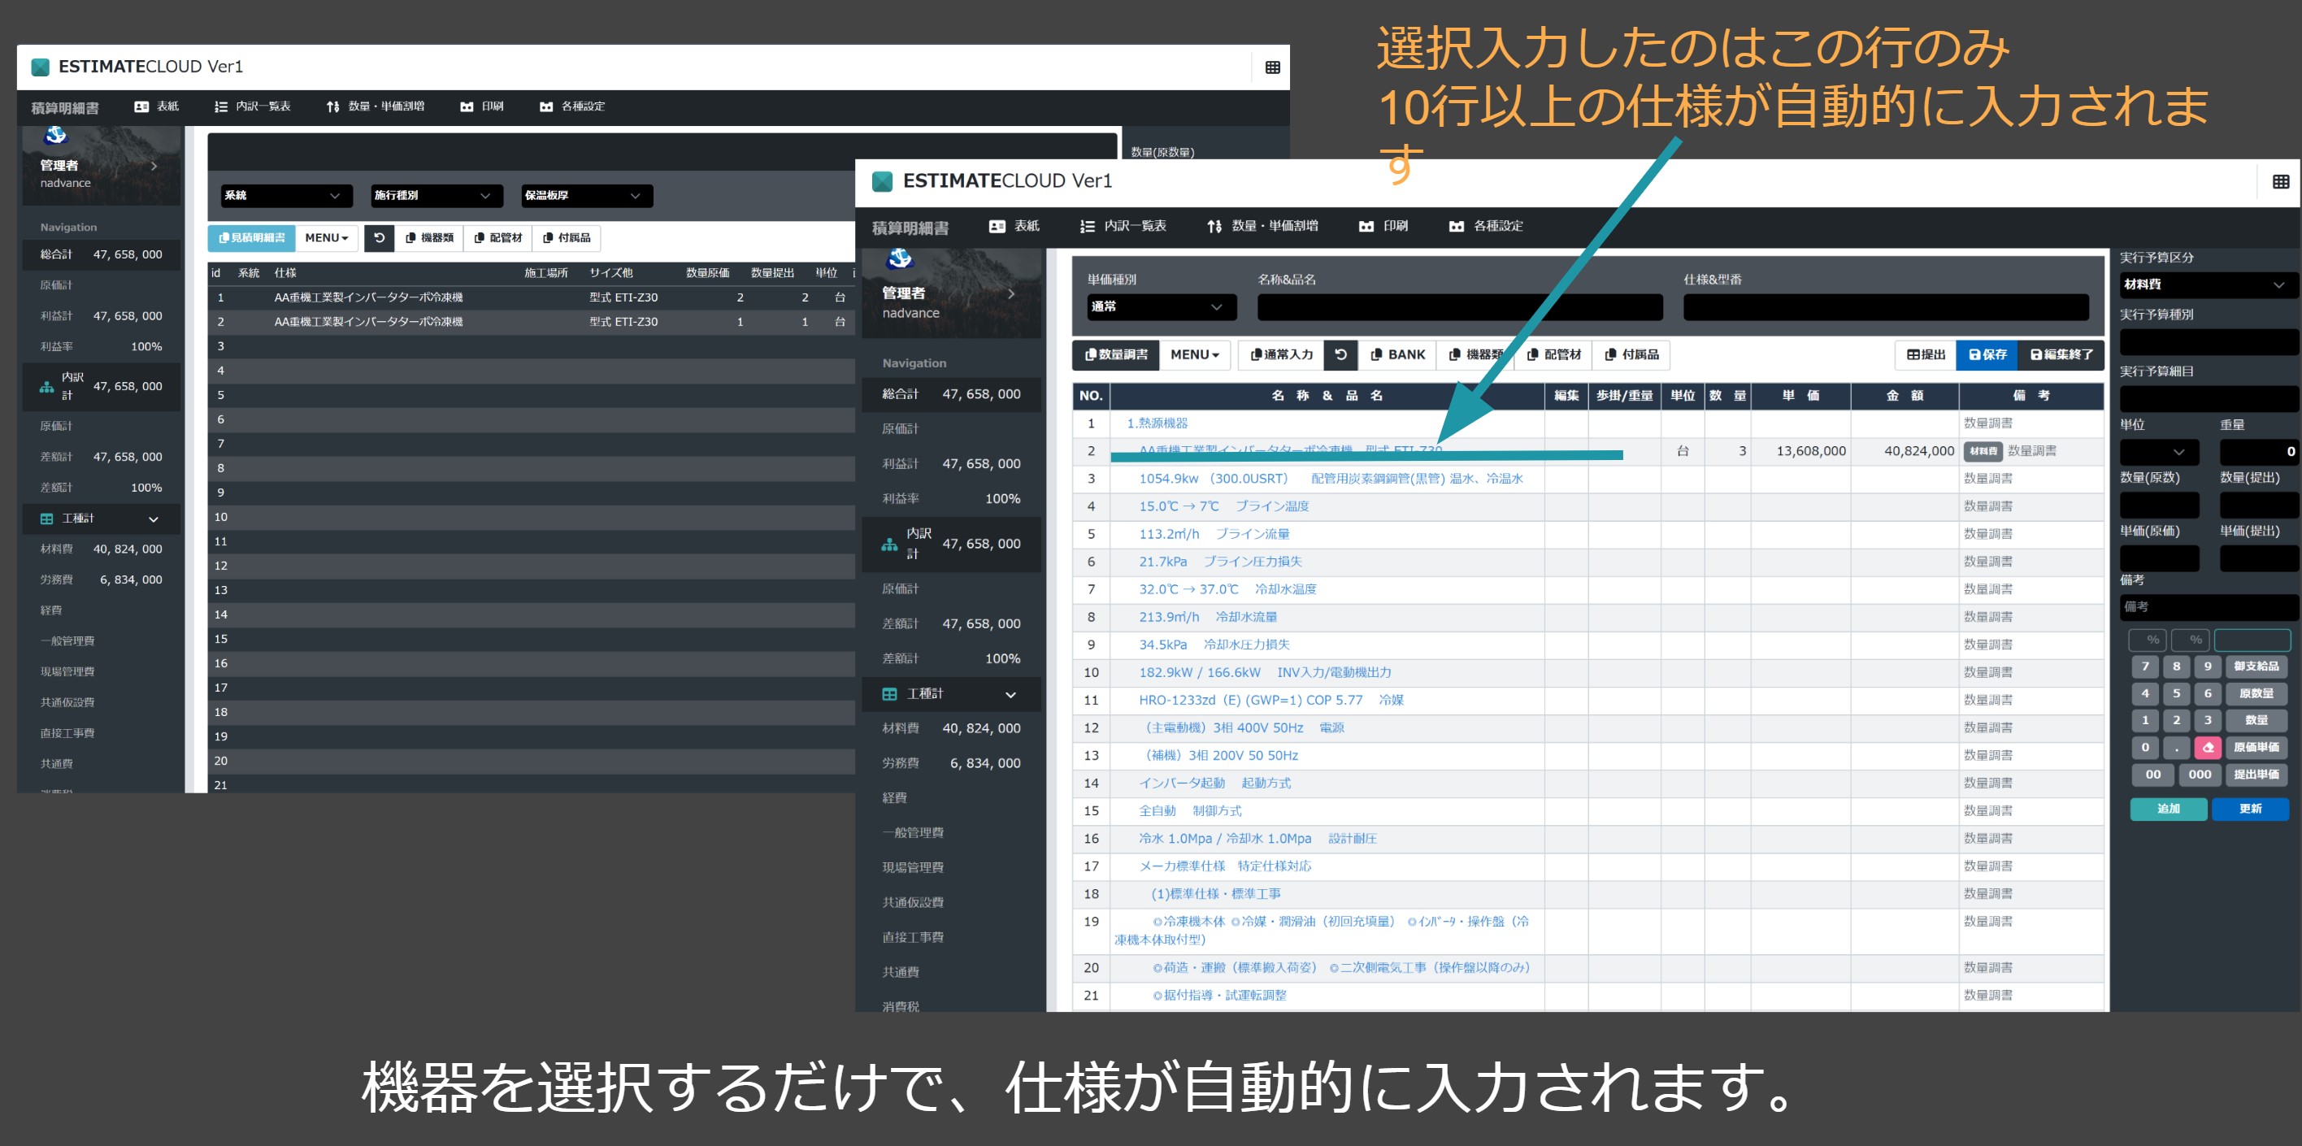The width and height of the screenshot is (2302, 1146).
Task: Click the undo icon in front window toolbar
Action: 1340,354
